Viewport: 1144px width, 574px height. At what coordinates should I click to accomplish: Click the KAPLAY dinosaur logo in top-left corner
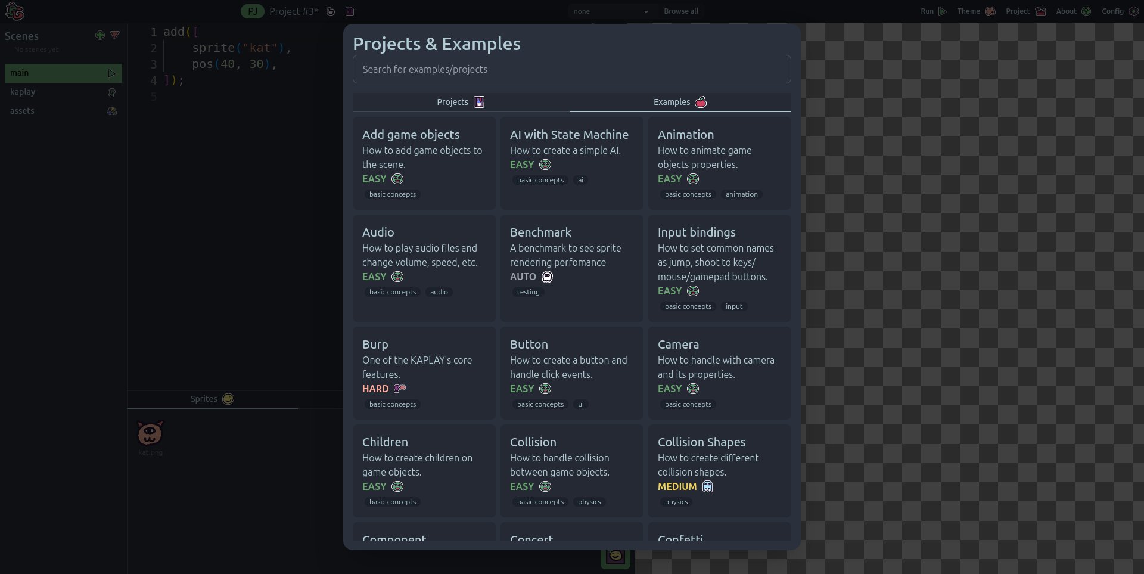click(15, 11)
